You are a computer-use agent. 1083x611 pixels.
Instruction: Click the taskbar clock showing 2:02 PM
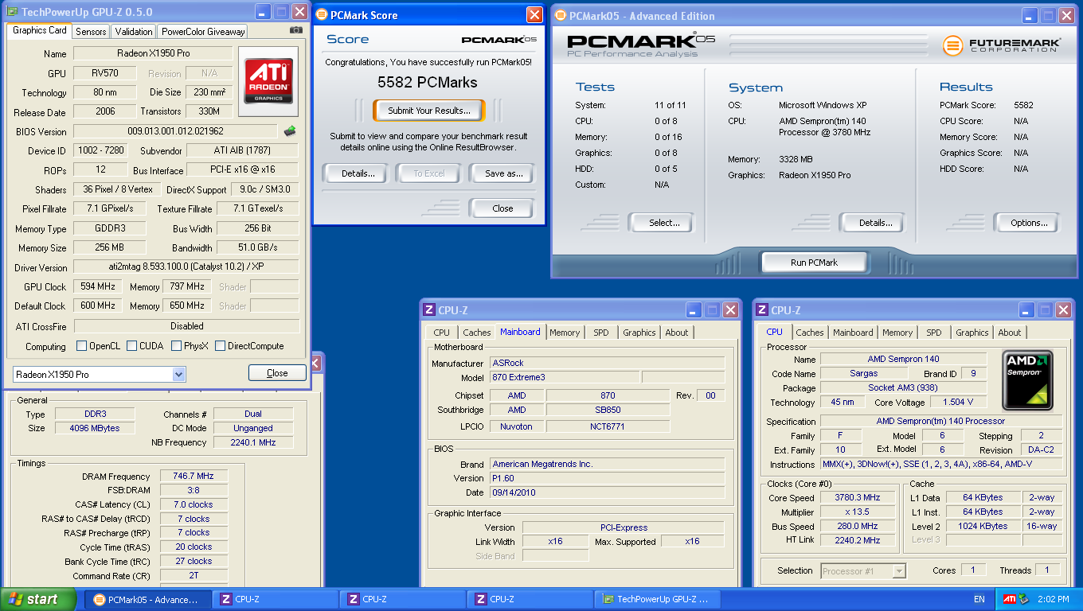[x=1053, y=599]
